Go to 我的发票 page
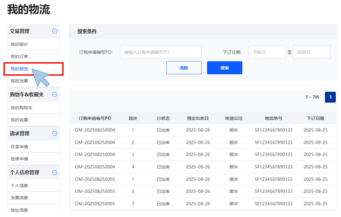 click(19, 81)
